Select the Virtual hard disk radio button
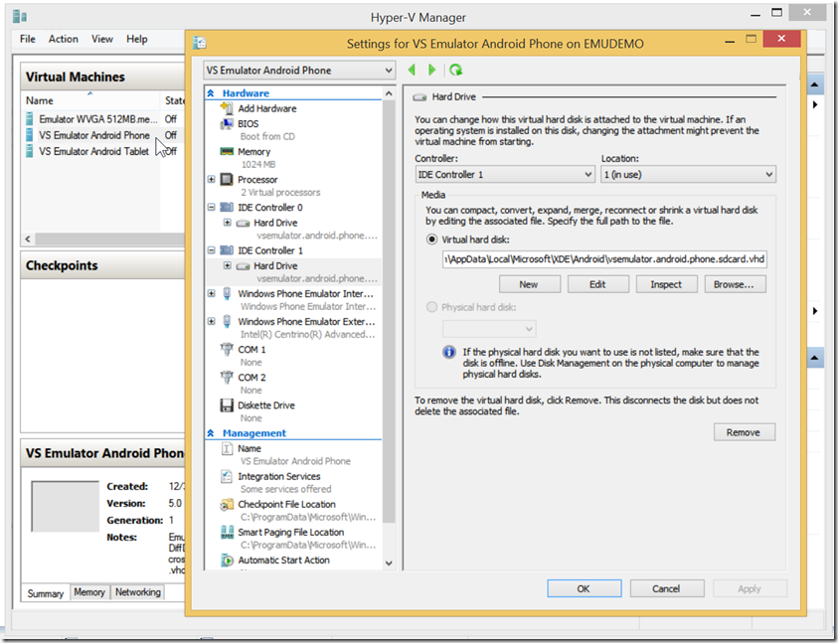838x643 pixels. (x=431, y=240)
